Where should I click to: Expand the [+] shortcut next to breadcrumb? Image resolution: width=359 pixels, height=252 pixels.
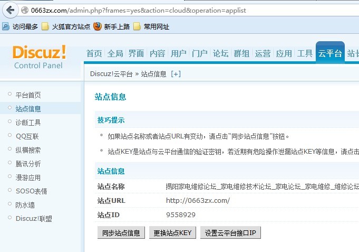click(176, 74)
